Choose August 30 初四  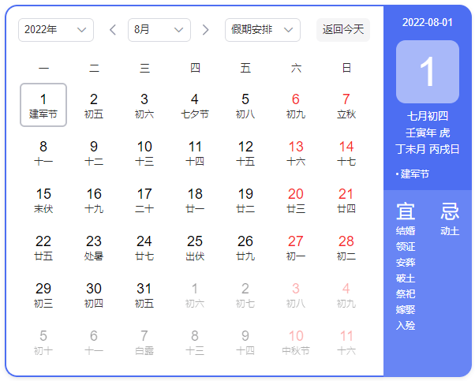tap(94, 294)
